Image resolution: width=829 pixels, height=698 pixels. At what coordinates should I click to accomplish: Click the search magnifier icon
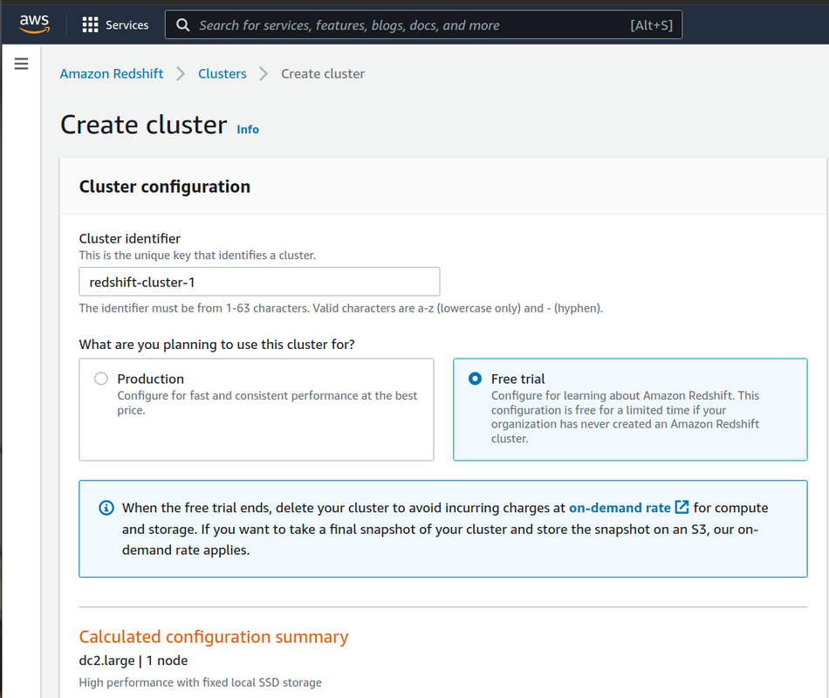point(183,24)
